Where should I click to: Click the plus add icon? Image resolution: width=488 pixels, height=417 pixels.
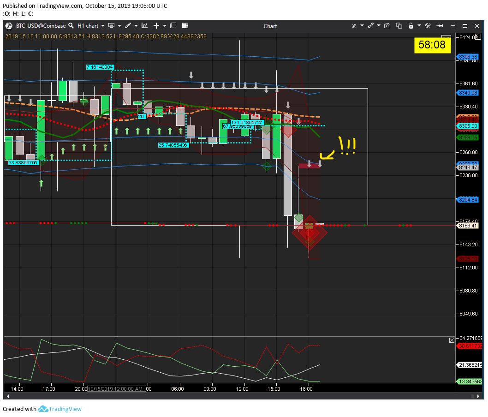[156, 25]
